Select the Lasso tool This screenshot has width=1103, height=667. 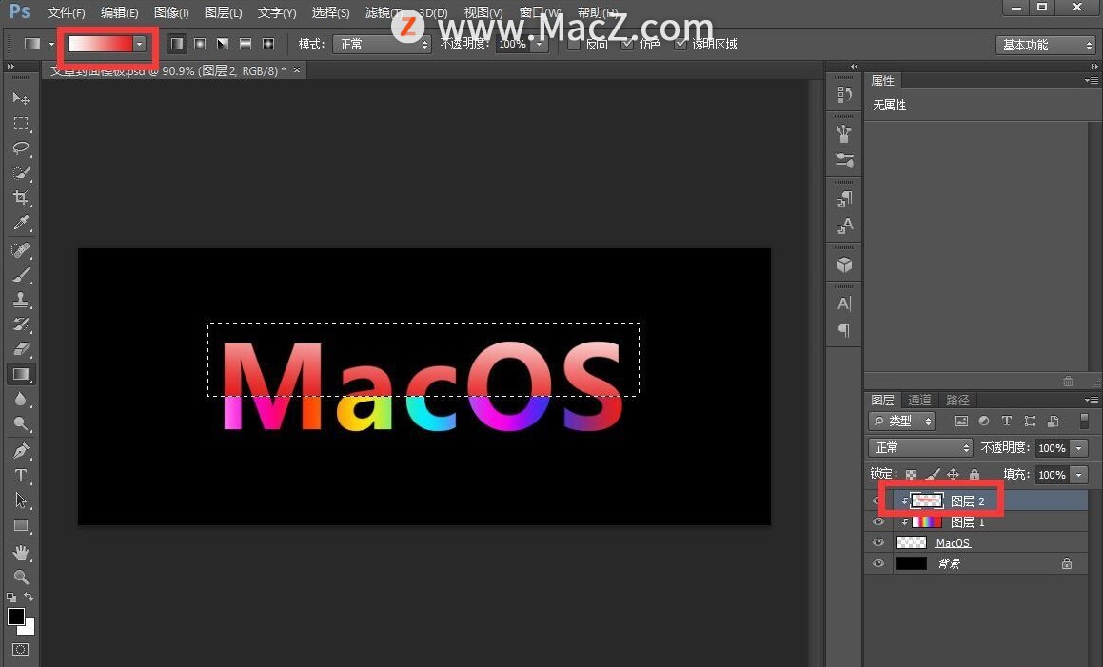tap(21, 148)
